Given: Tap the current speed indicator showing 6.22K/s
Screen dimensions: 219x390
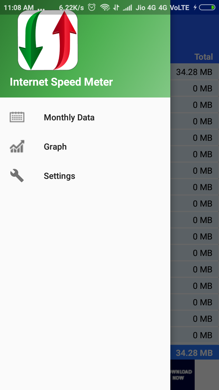Looking at the screenshot, I should click(x=71, y=7).
